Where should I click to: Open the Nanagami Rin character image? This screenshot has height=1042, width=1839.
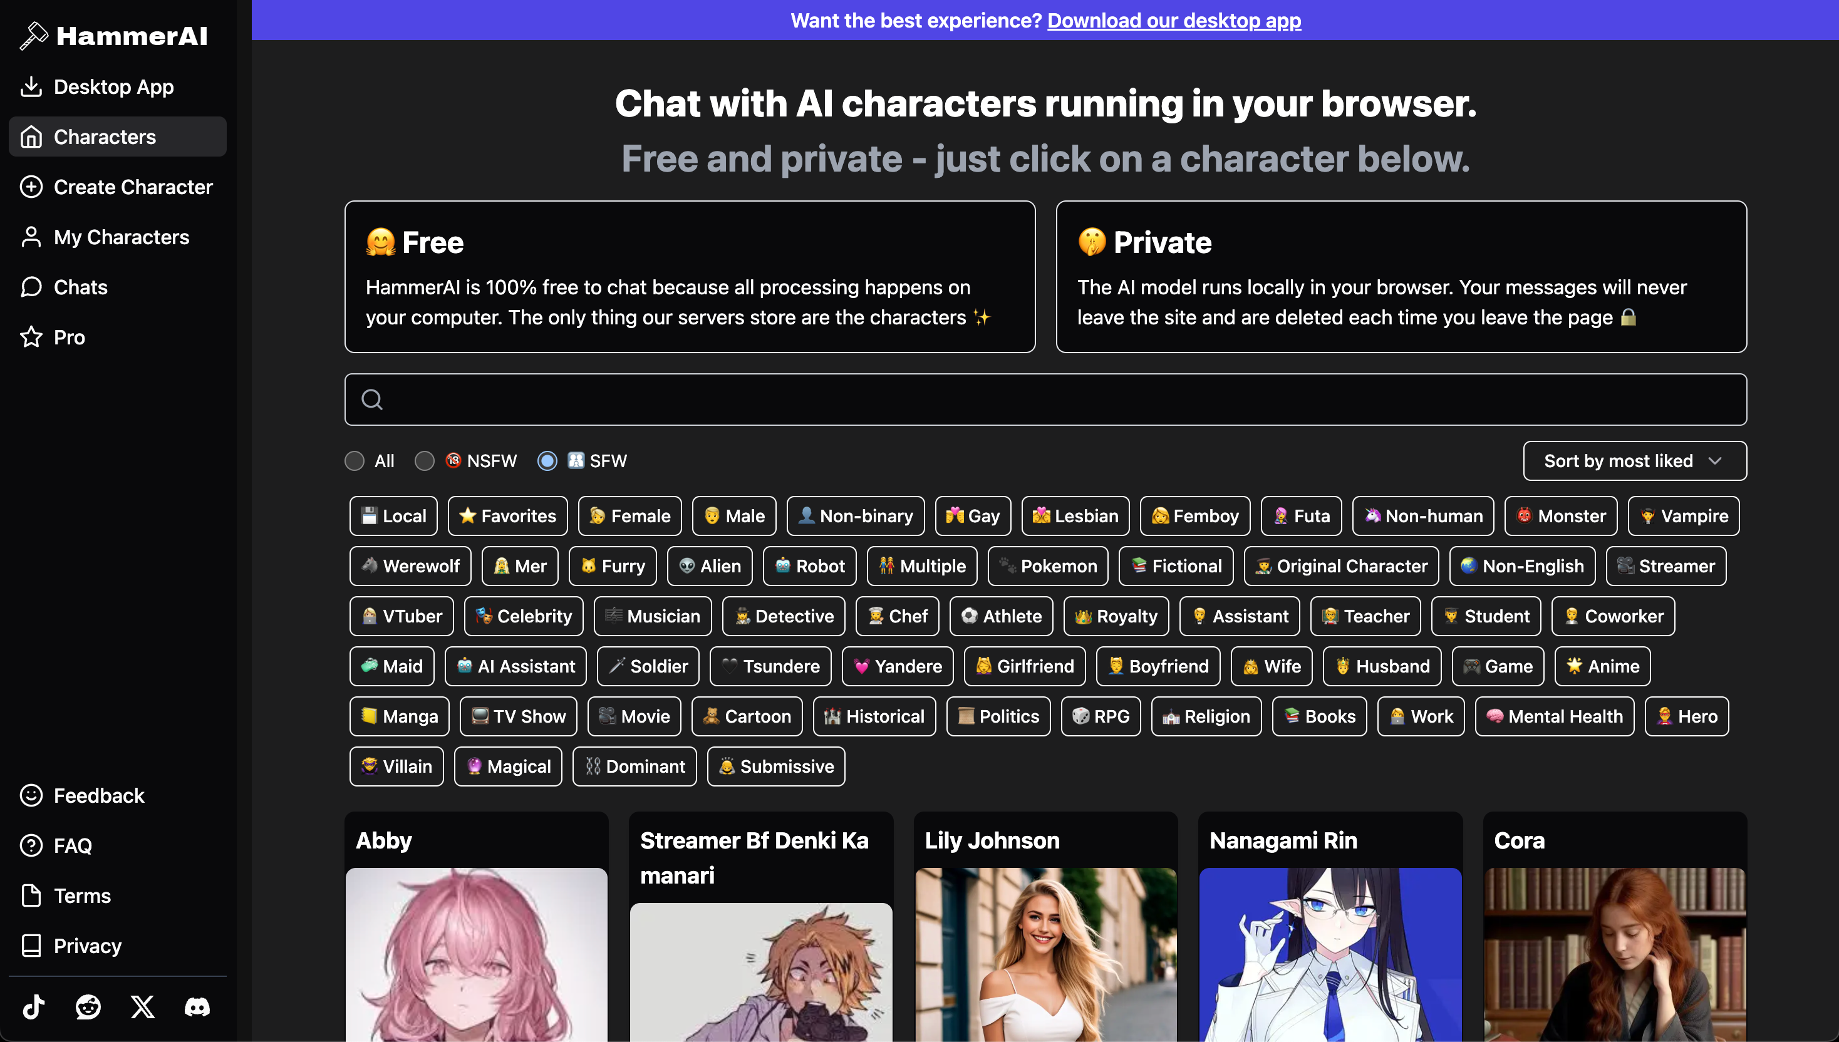[1330, 955]
